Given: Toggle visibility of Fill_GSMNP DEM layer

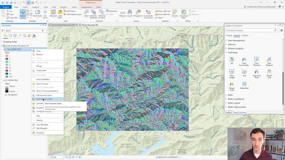Looking at the screenshot, I should (6, 49).
